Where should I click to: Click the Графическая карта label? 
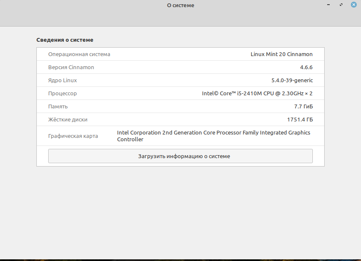pos(73,136)
